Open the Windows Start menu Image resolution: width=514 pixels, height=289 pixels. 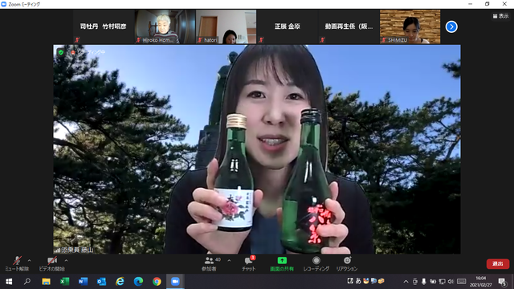[9, 282]
